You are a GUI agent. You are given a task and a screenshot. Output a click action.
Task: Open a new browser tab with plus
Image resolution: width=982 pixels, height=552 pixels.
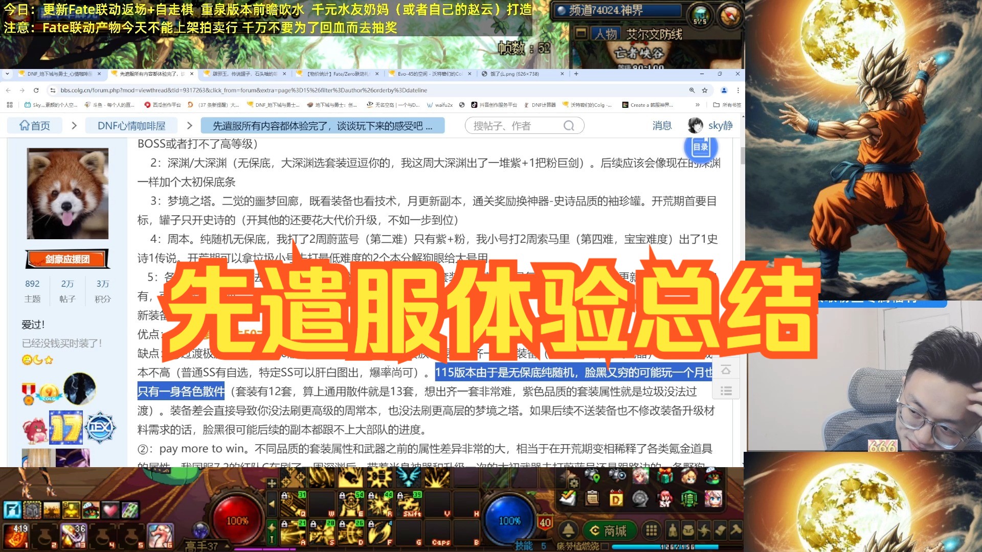pos(576,74)
